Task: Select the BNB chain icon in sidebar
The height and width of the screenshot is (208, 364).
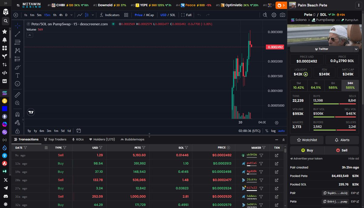Action: tap(5, 101)
